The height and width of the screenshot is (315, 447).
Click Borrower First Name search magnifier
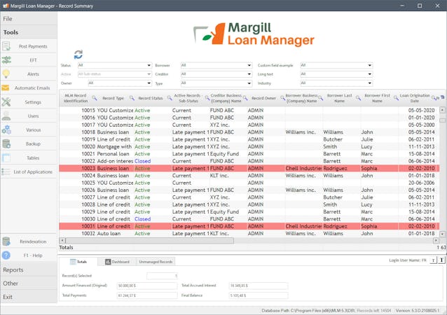[396, 98]
